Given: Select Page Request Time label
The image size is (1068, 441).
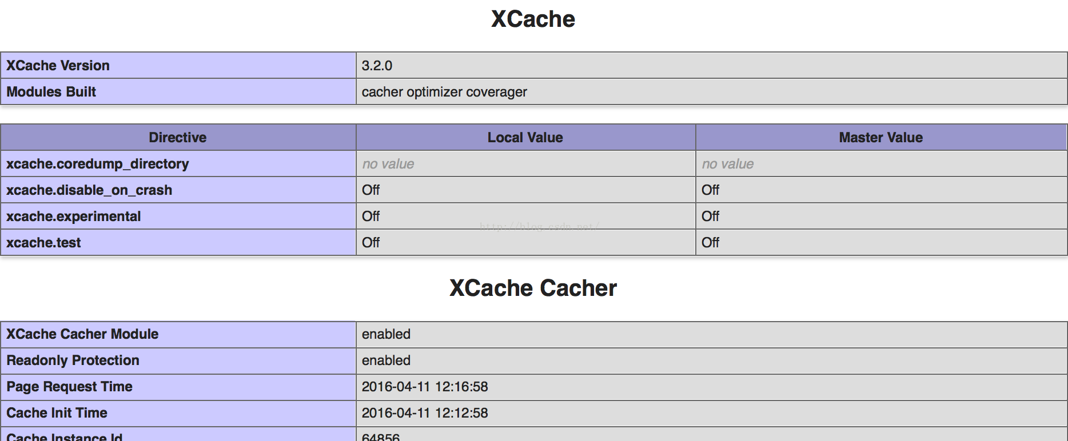Looking at the screenshot, I should point(69,387).
